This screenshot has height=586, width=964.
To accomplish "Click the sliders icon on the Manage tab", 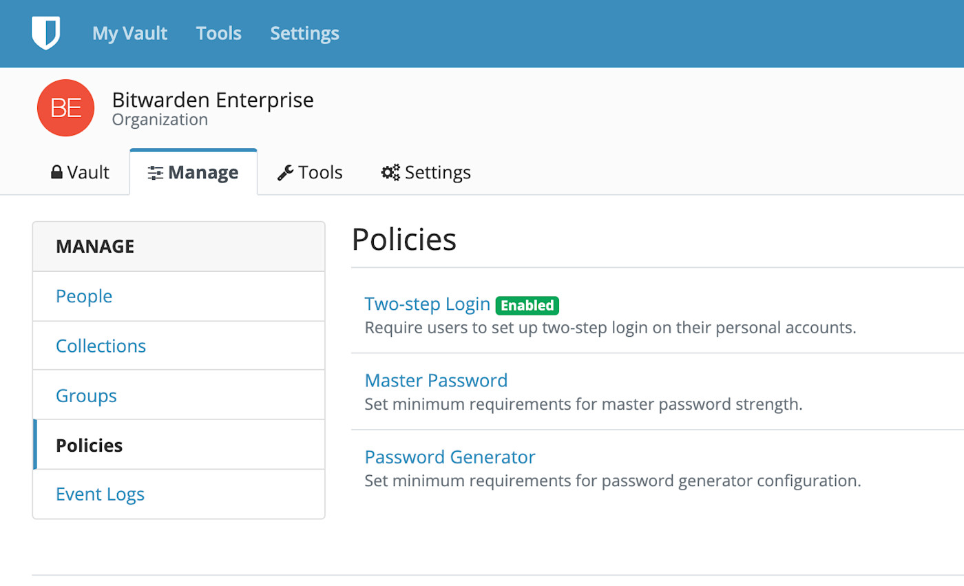I will coord(156,172).
